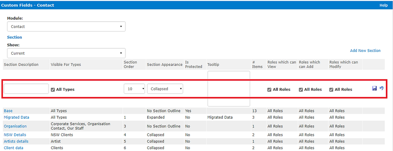Click into the Tooltip text area

tap(229, 89)
